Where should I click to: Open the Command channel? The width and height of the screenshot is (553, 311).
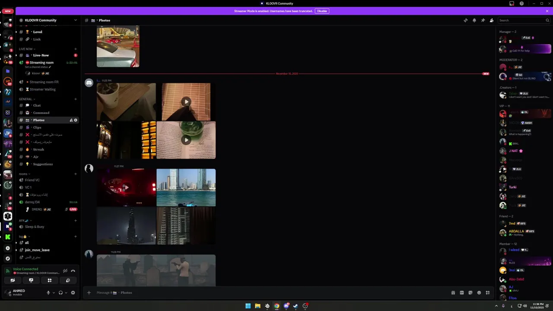point(48,113)
